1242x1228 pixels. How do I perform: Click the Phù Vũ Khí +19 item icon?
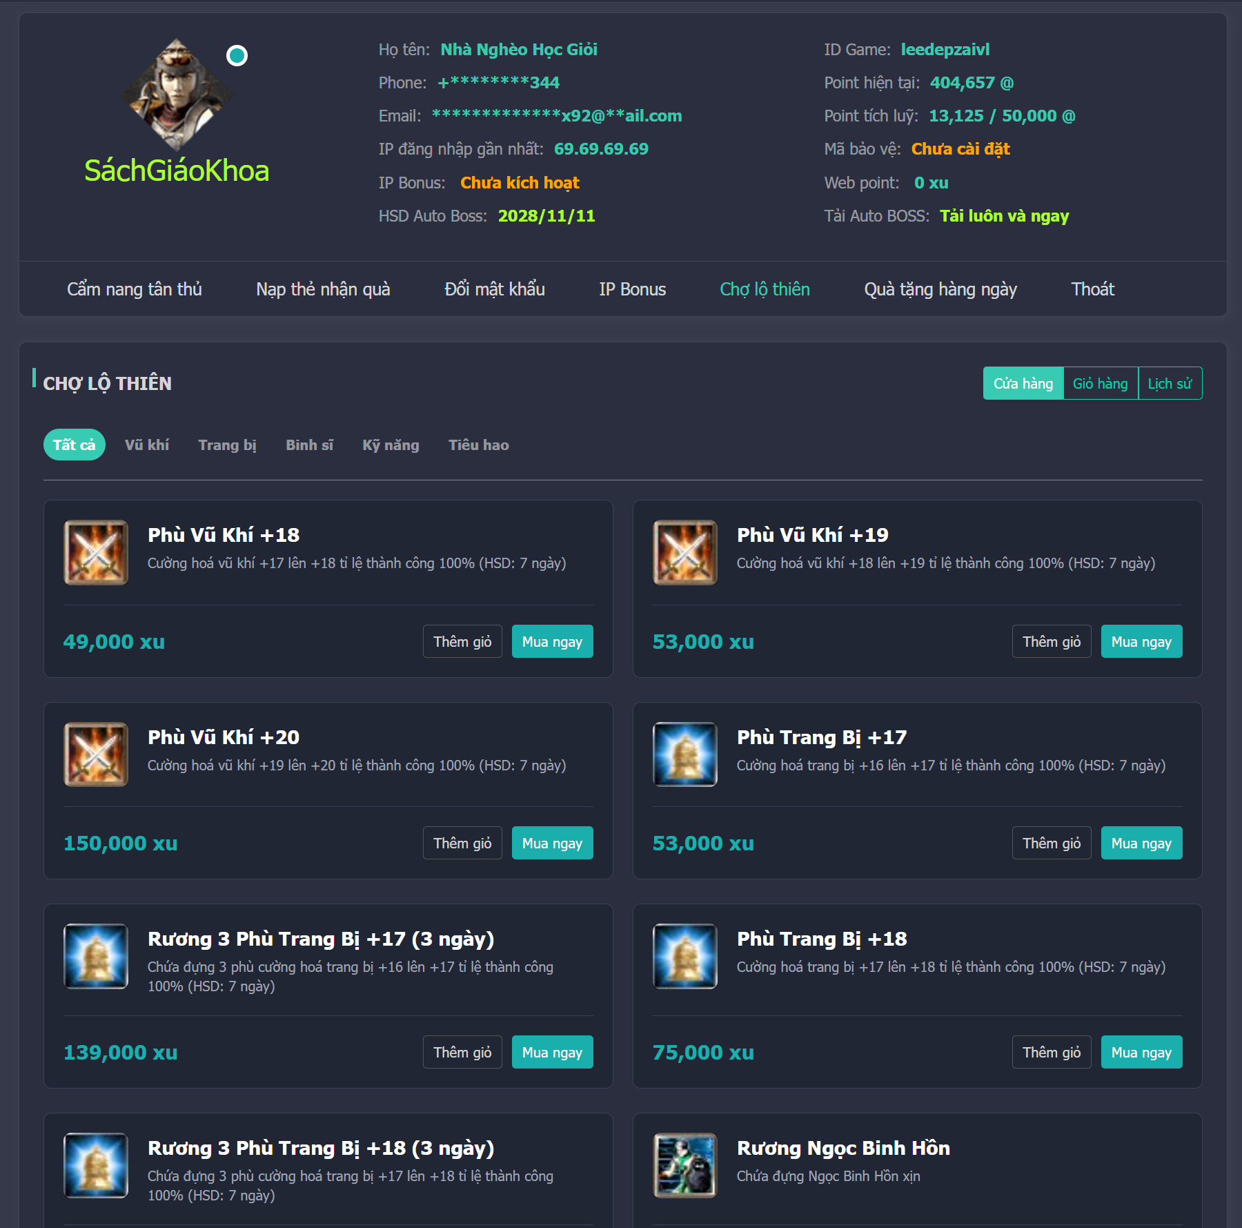pyautogui.click(x=685, y=552)
